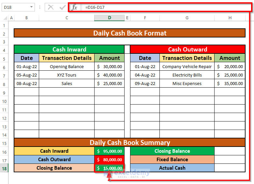Select the Electricity Bills $25,000.00 amount cell

[x=230, y=75]
